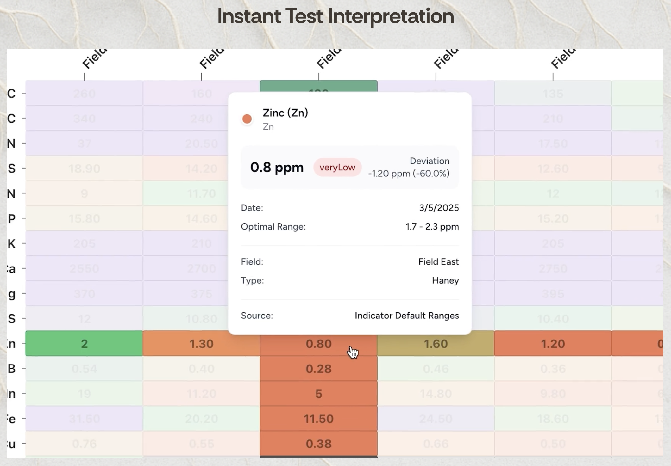The width and height of the screenshot is (671, 466).
Task: Select the zinc cell with value 1.20
Action: pyautogui.click(x=553, y=344)
